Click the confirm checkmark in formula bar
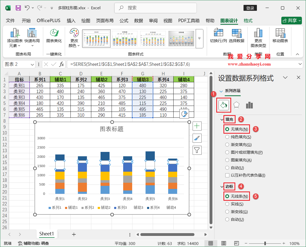This screenshot has height=247, width=306. (x=54, y=64)
